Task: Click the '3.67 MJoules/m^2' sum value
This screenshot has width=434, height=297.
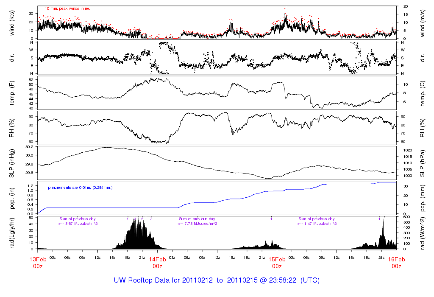Action: tap(81, 224)
